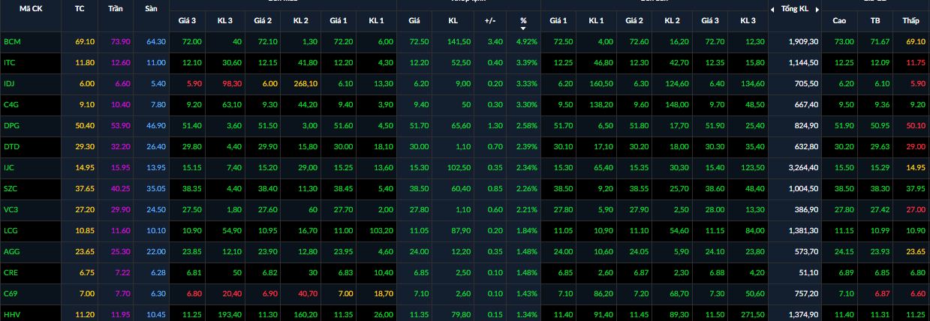Click HHV sell volume 271,50
930x321 pixels.
pyautogui.click(x=753, y=314)
